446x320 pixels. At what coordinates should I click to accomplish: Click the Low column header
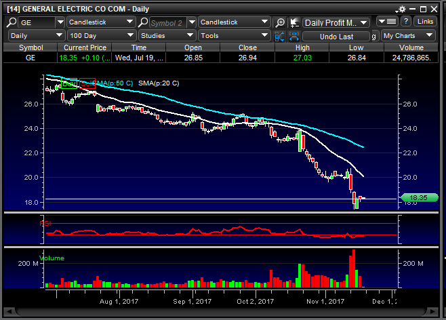click(x=357, y=47)
